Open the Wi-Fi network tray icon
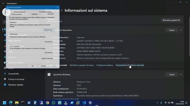Screen dimensions: 190x106 pos(166,103)
